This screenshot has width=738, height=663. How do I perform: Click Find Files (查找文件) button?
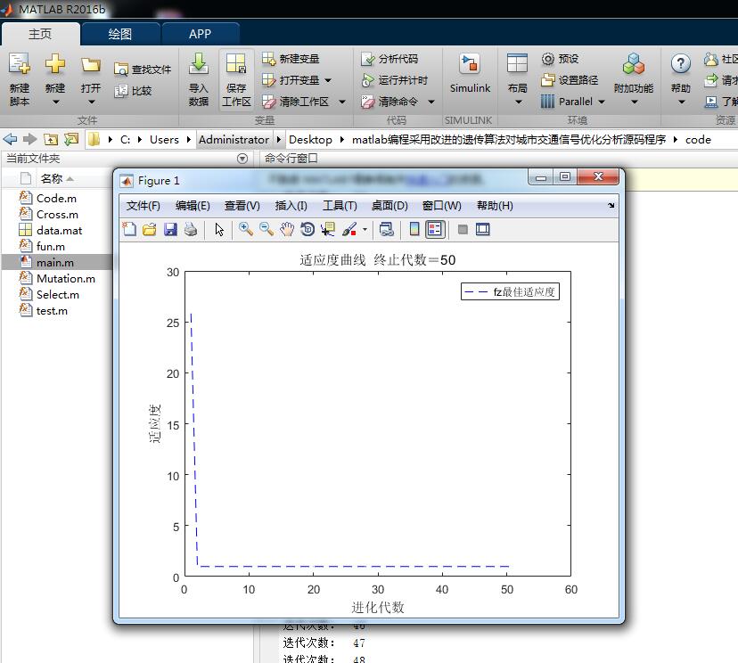143,70
